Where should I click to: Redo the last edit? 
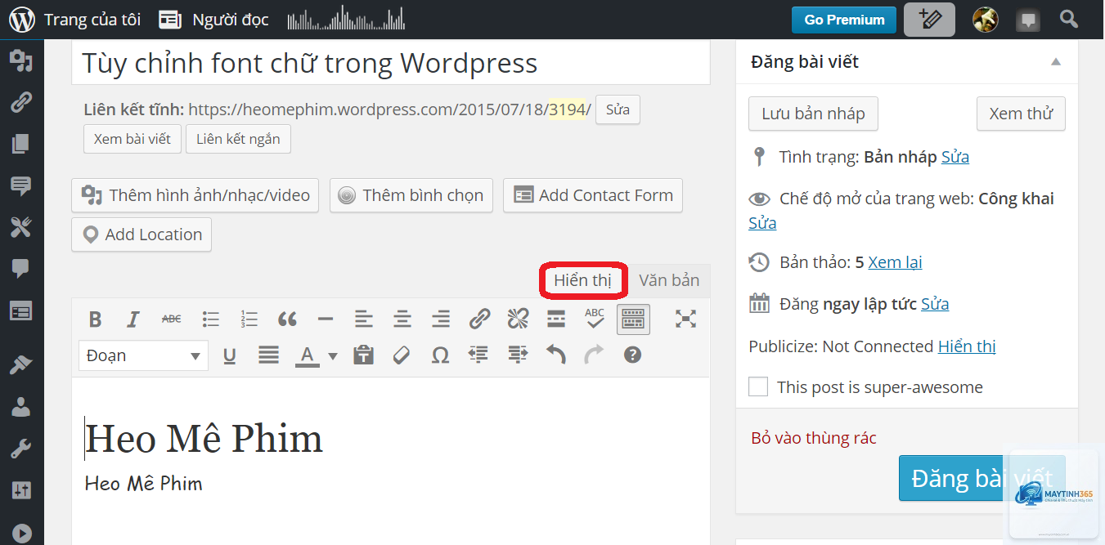(x=594, y=355)
